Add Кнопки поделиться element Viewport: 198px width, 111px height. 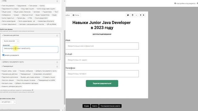coord(7,18)
